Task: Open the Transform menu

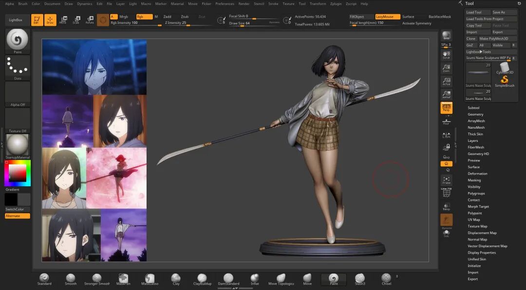Action: click(318, 4)
